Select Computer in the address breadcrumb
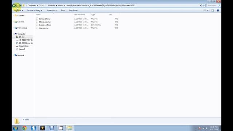The width and height of the screenshot is (233, 131). (32, 5)
